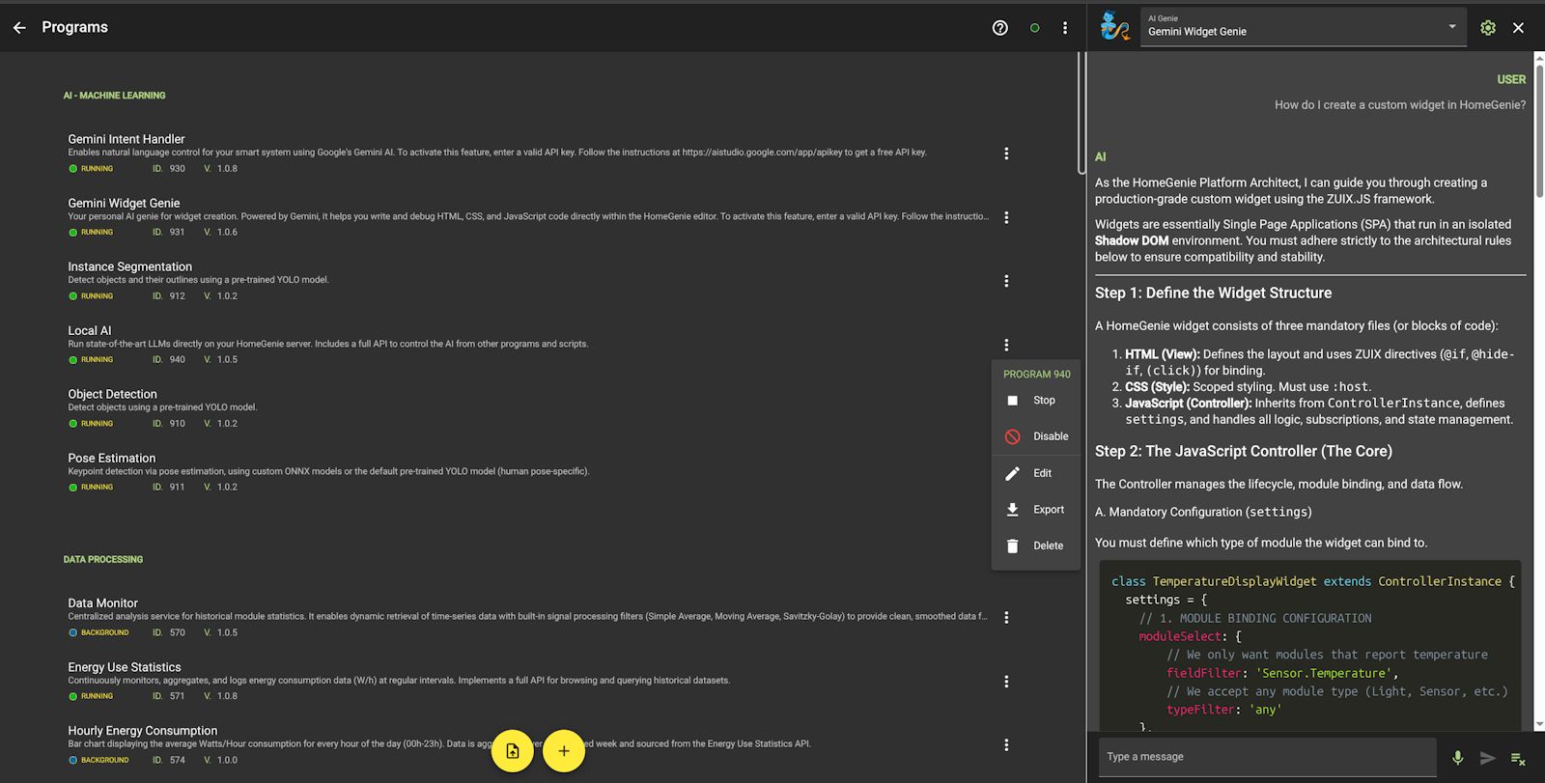Select Disable in the program context menu
The width and height of the screenshot is (1545, 783).
(1050, 436)
